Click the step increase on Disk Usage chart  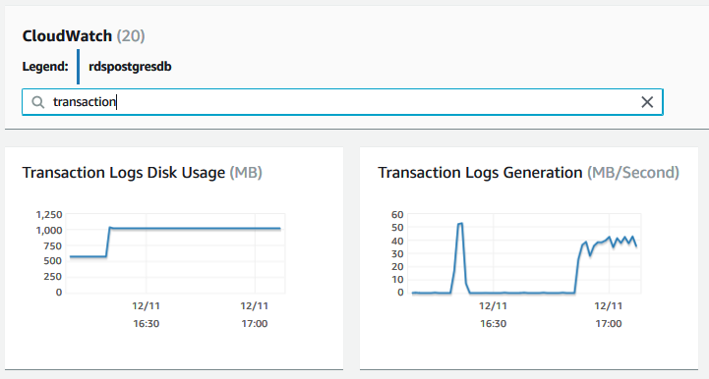coord(108,243)
